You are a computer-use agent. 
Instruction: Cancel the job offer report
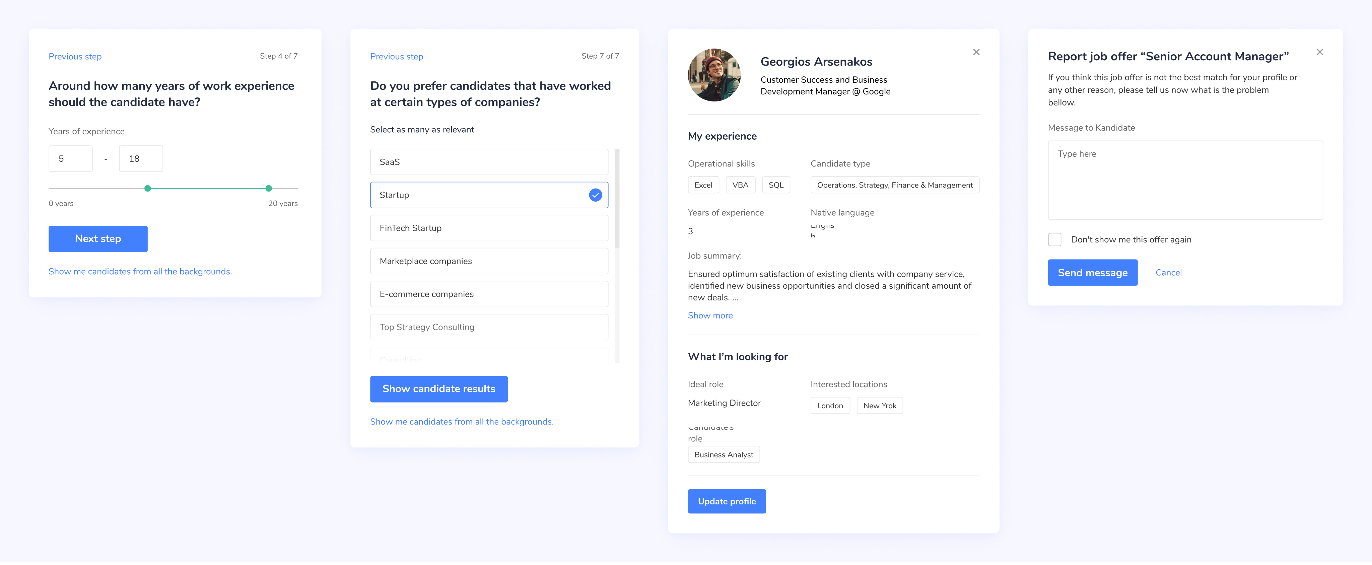point(1168,273)
